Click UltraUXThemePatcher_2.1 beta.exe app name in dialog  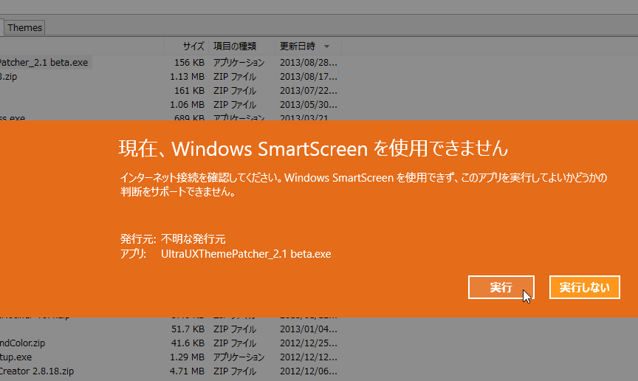point(246,254)
